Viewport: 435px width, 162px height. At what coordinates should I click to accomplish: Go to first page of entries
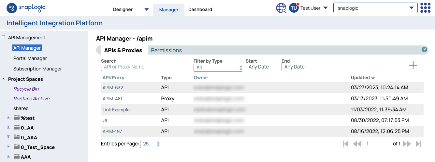(x=346, y=144)
